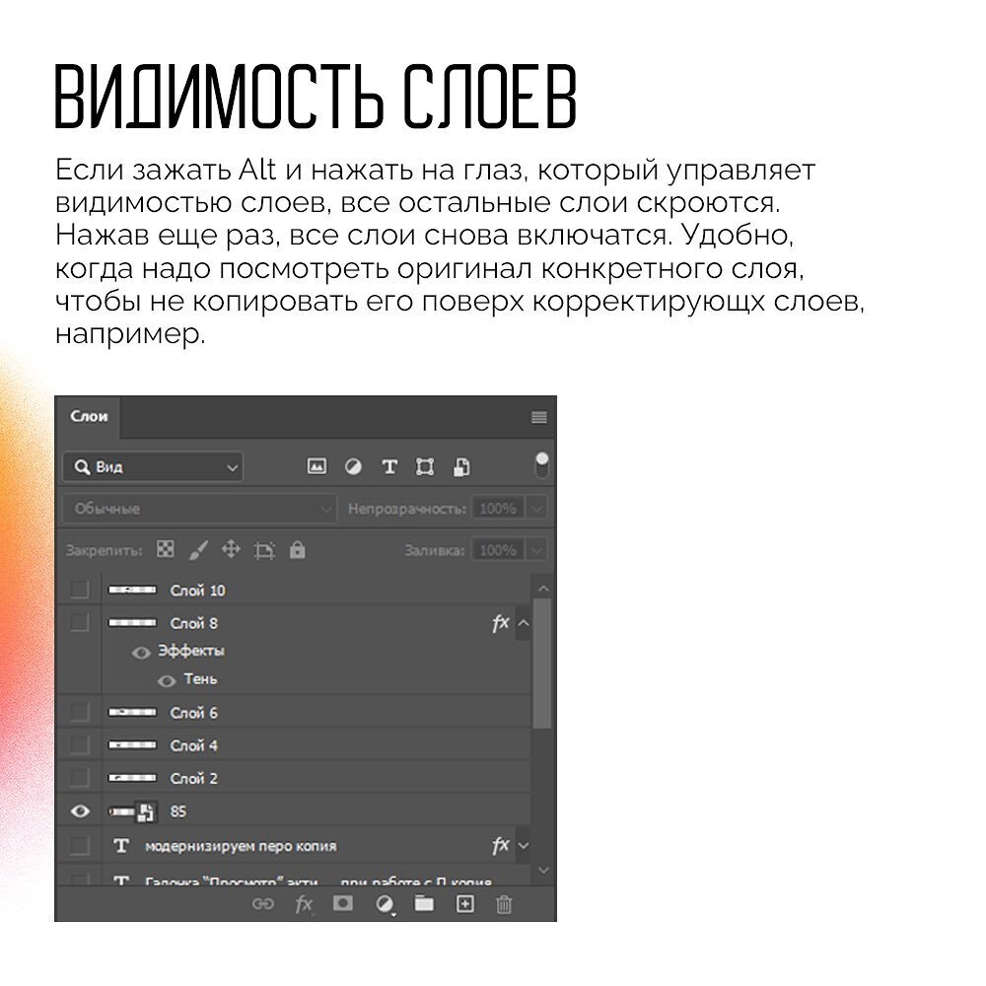Lock image pixels brush icon
This screenshot has height=986, width=986.
coord(198,550)
